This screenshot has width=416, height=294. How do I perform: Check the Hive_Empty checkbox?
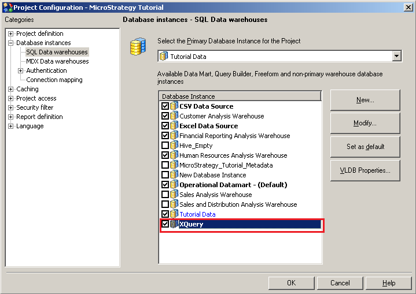click(x=165, y=145)
